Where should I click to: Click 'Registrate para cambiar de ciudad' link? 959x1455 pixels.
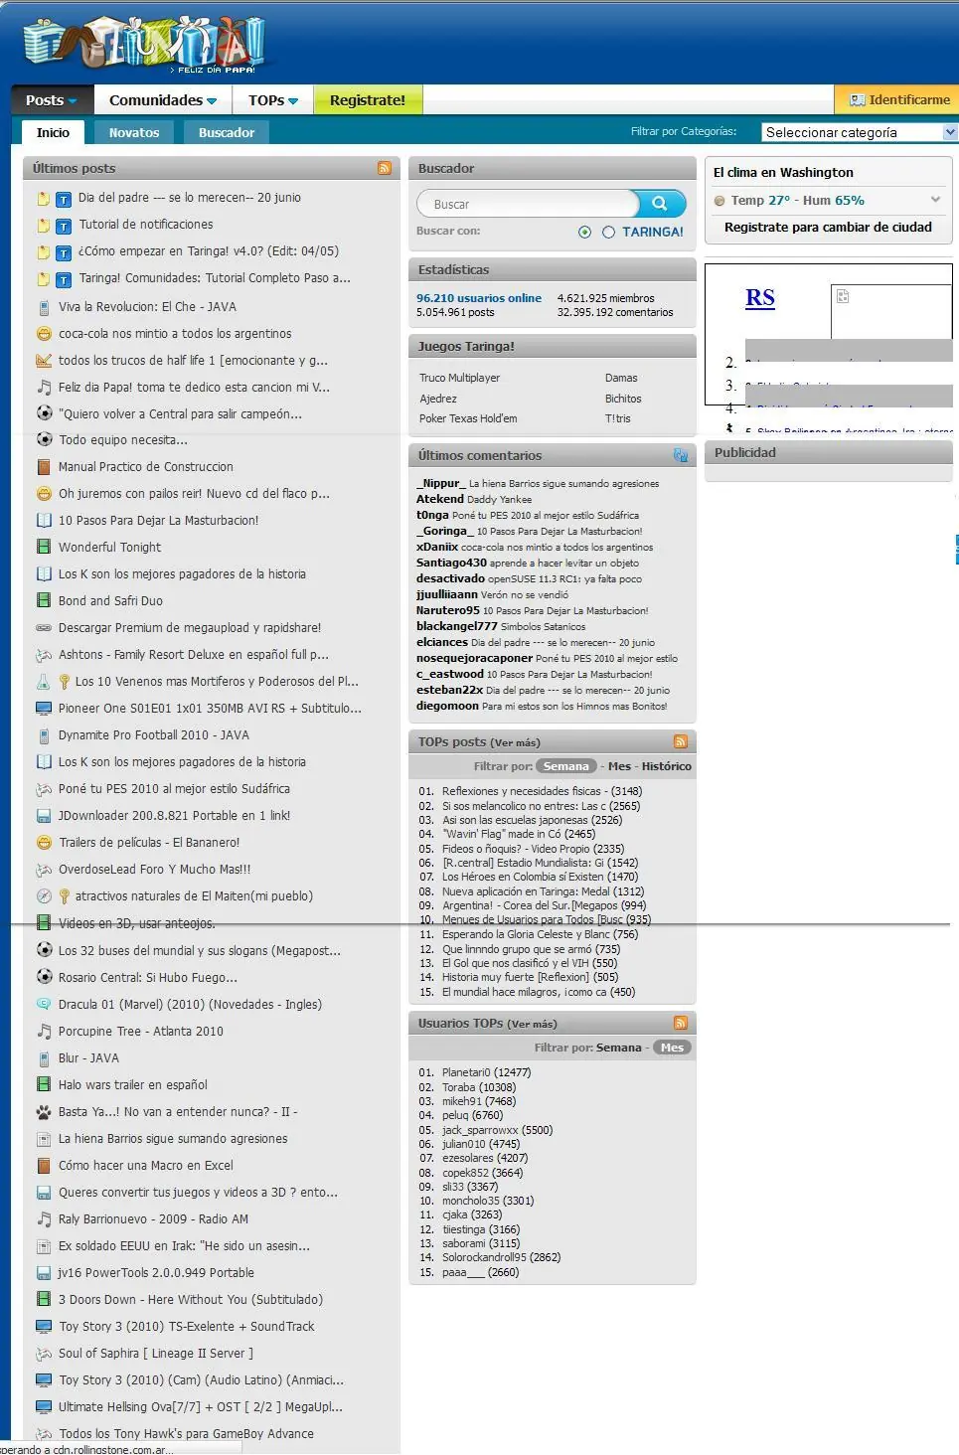[x=828, y=227]
